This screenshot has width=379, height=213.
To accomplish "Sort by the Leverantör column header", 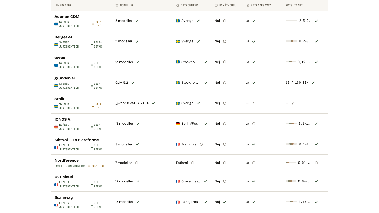I will pyautogui.click(x=63, y=6).
